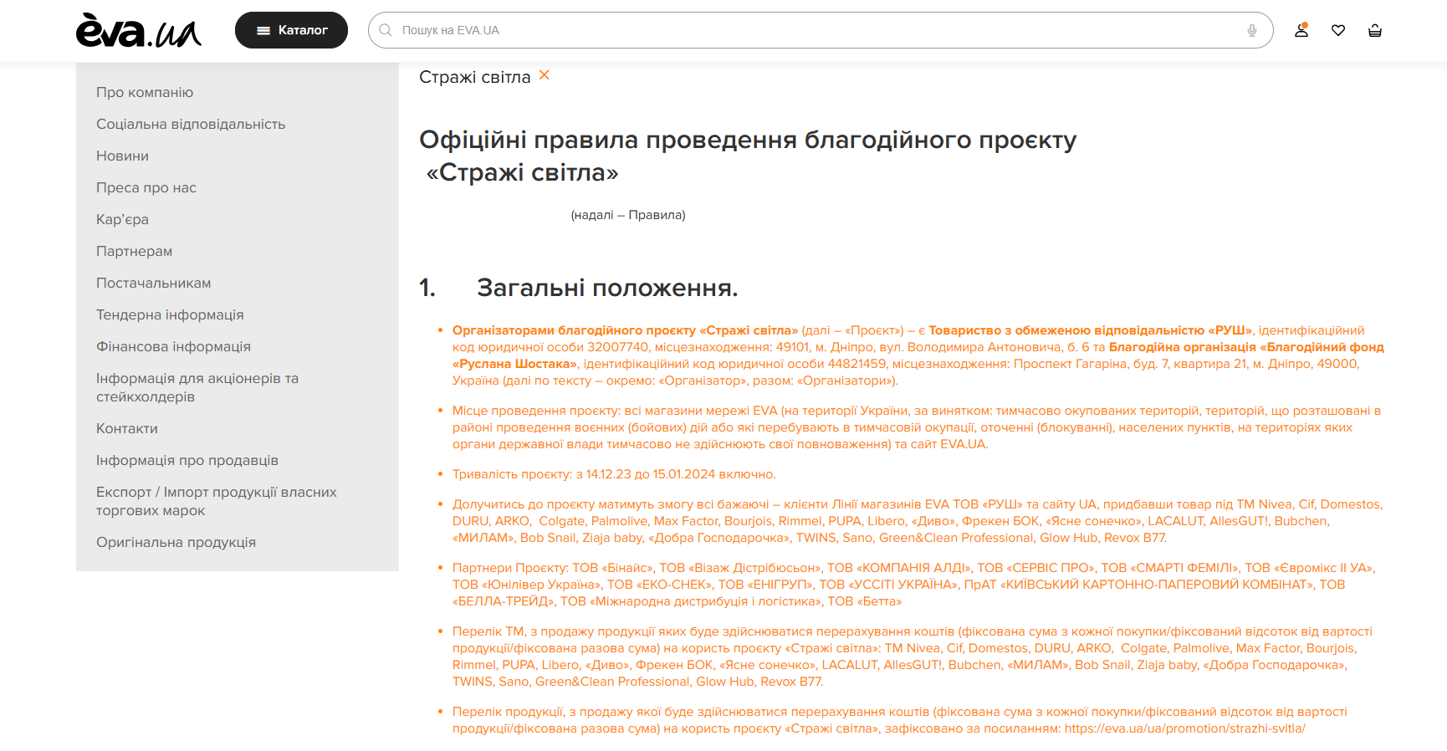
Task: Focus the Пошук на EVA.UA search field
Action: pyautogui.click(x=820, y=30)
